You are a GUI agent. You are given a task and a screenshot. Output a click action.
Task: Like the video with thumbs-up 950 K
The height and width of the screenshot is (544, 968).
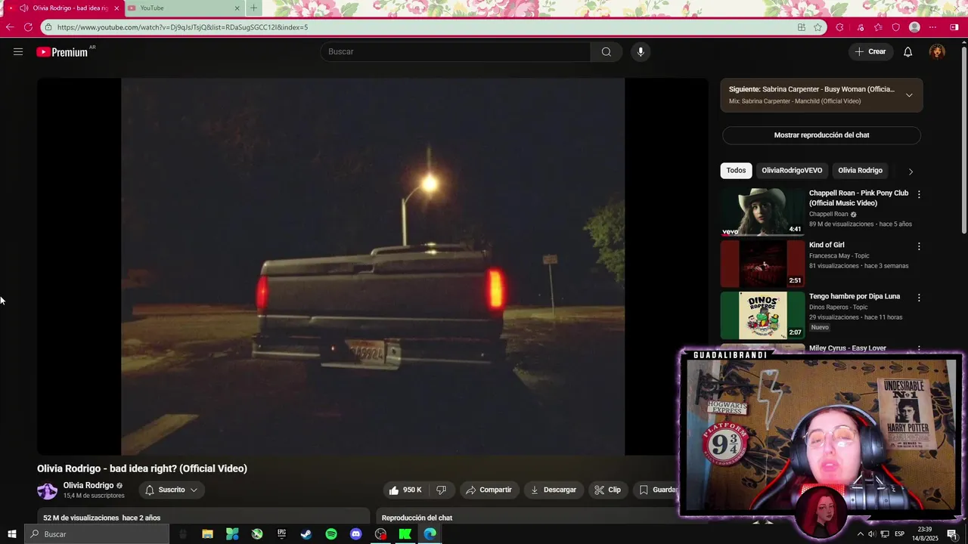click(x=405, y=490)
